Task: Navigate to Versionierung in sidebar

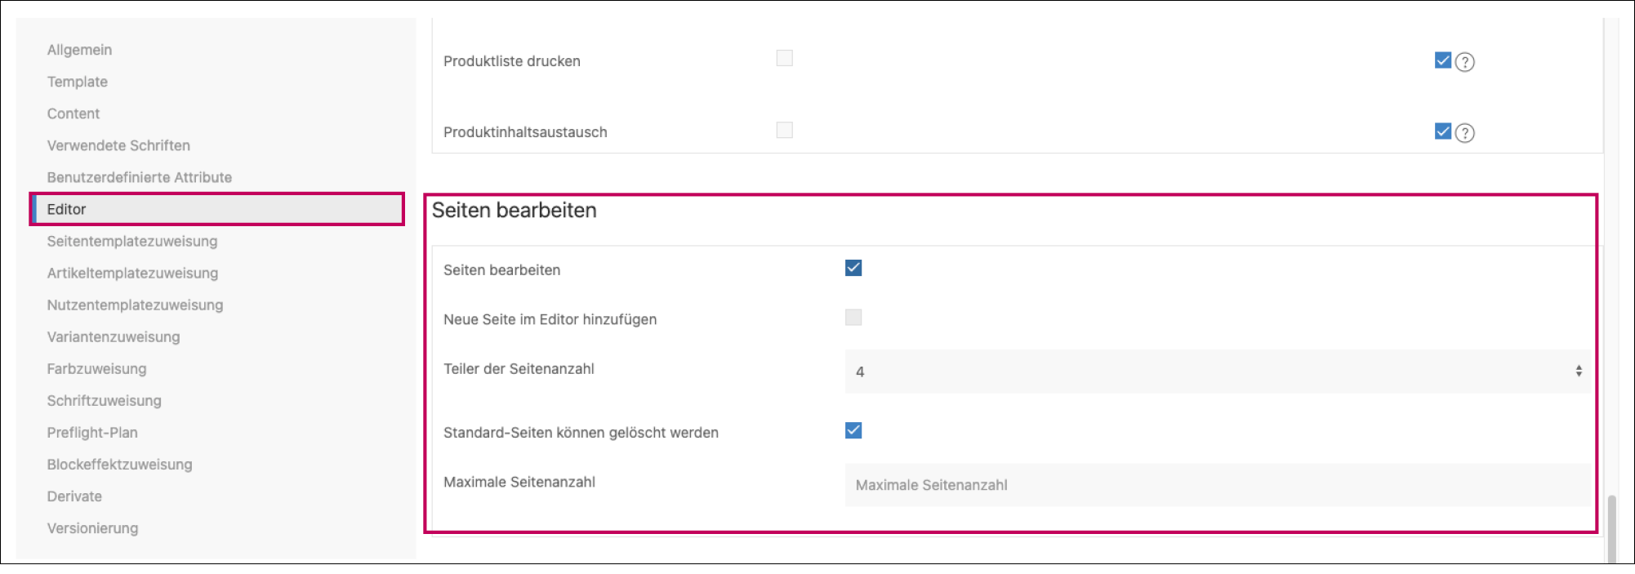Action: [x=92, y=528]
